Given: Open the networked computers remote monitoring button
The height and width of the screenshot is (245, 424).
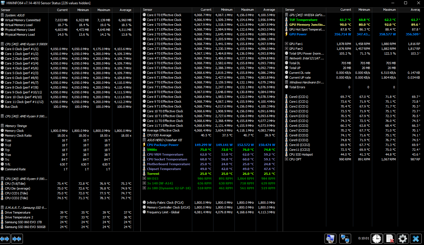Looking at the screenshot, I should tap(345, 238).
